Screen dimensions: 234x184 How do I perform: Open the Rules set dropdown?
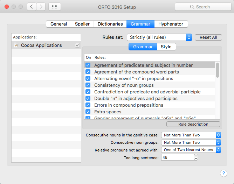159,37
